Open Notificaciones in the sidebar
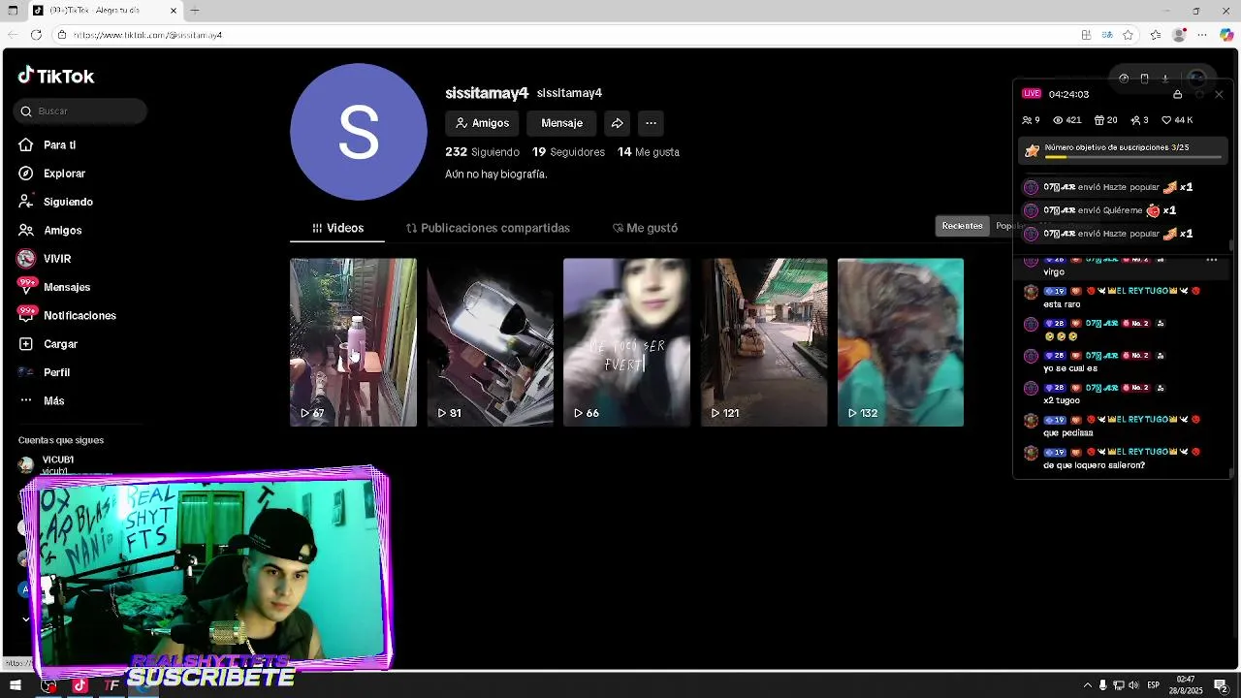 click(80, 316)
